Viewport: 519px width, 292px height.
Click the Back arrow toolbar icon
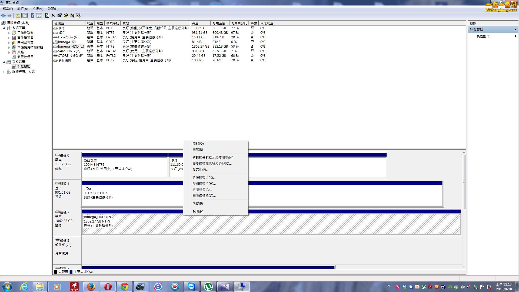(x=4, y=15)
